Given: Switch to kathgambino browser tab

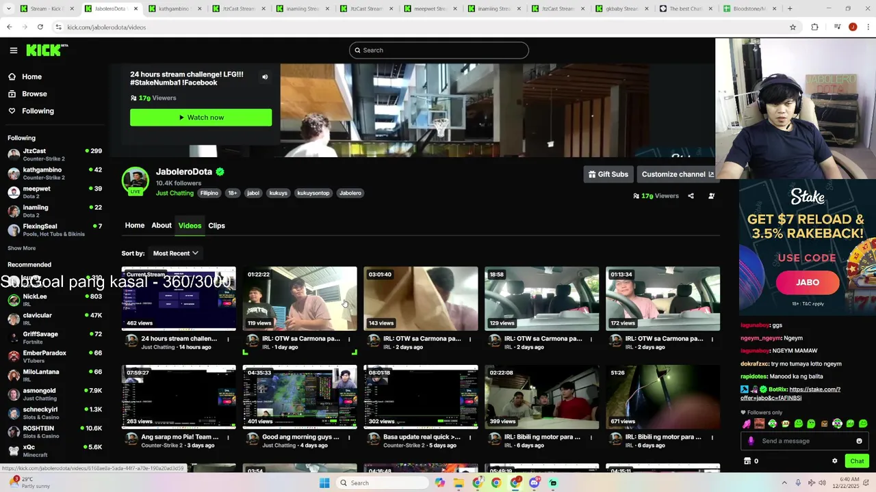Looking at the screenshot, I should coord(173,9).
